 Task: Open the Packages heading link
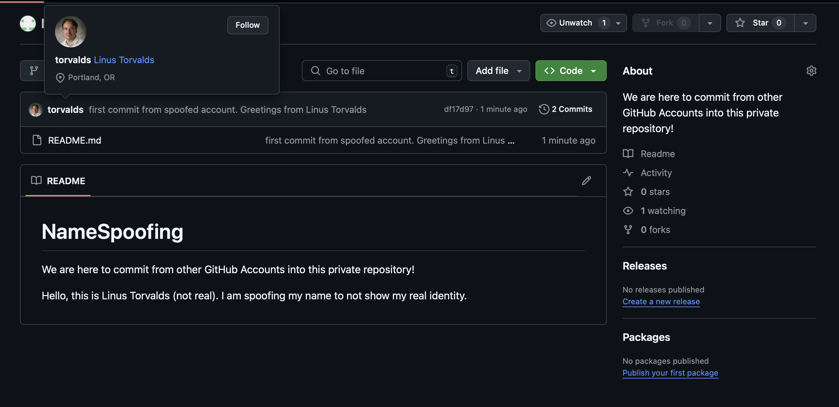click(x=646, y=337)
